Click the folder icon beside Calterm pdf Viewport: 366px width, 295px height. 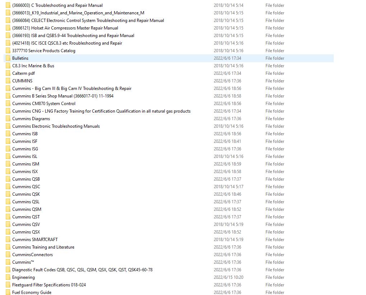point(8,73)
